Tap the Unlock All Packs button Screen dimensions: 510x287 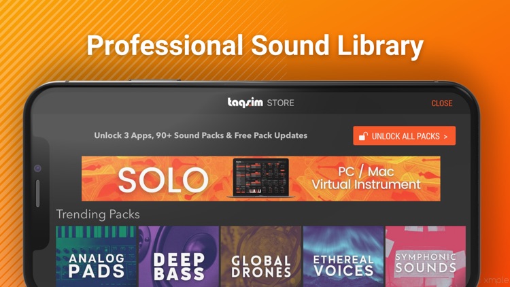[405, 136]
